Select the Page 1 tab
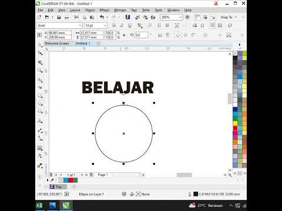This screenshot has height=211, width=282. tap(103, 175)
